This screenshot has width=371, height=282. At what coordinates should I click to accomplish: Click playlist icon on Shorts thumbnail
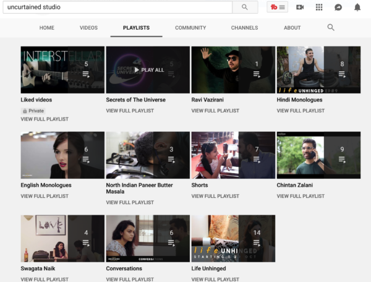(257, 160)
